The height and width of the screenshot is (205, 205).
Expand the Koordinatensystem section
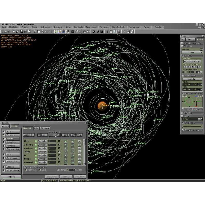[182, 43]
